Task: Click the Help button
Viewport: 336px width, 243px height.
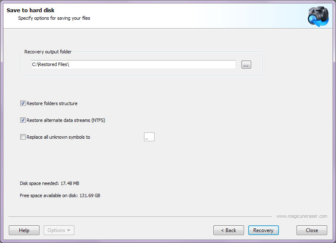Action: tap(24, 230)
